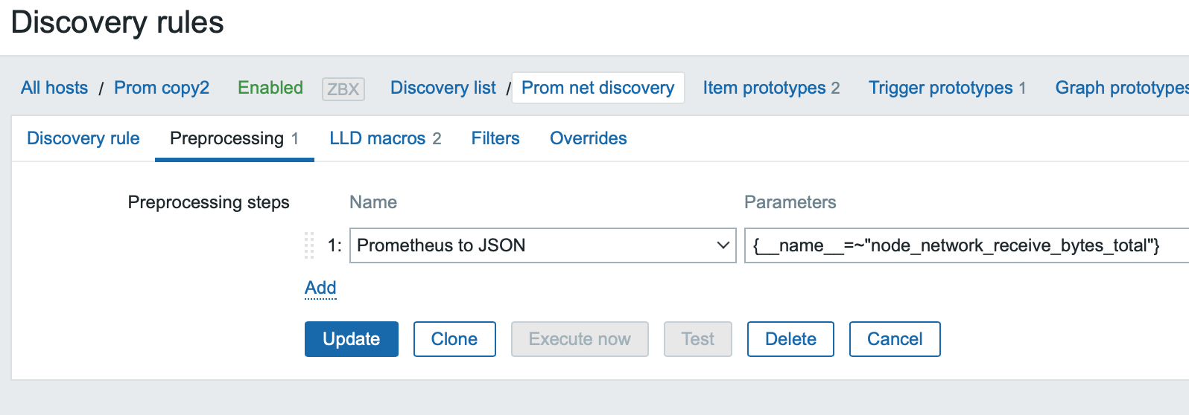This screenshot has width=1189, height=415.
Task: Click the Update button
Action: coord(351,339)
